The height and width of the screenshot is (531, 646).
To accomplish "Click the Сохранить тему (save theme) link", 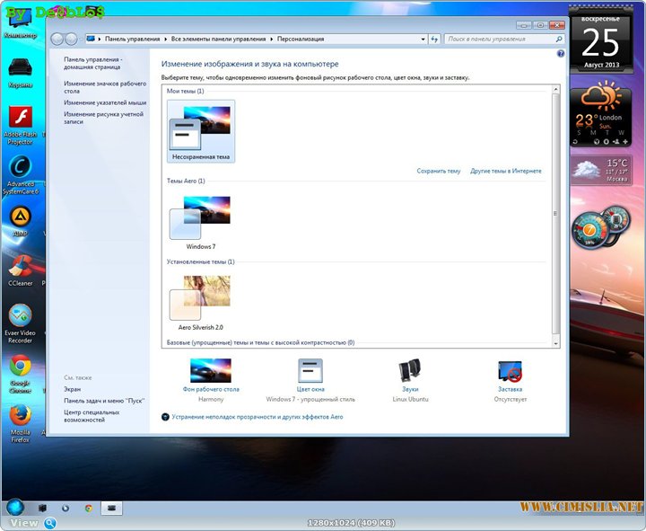I will point(438,171).
